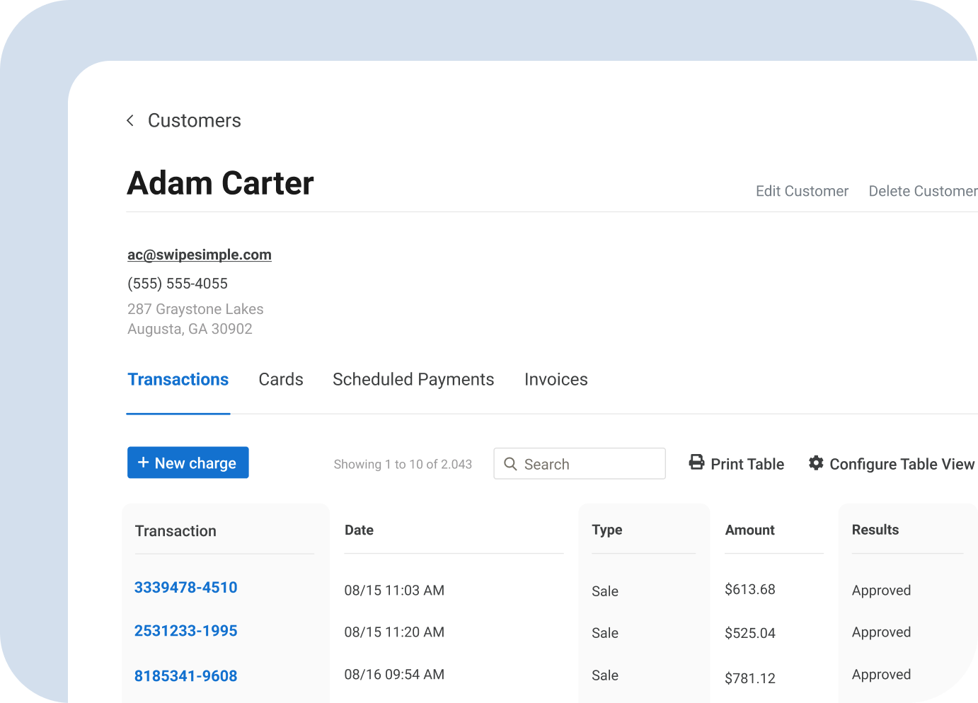The image size is (978, 703).
Task: Switch to the Cards tab
Action: coord(280,380)
